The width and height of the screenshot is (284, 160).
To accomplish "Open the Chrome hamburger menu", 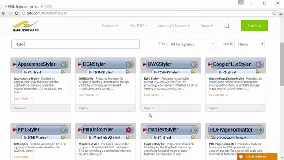I will pyautogui.click(x=280, y=13).
